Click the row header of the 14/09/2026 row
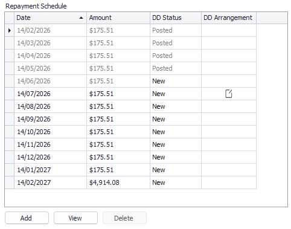 pos(10,119)
